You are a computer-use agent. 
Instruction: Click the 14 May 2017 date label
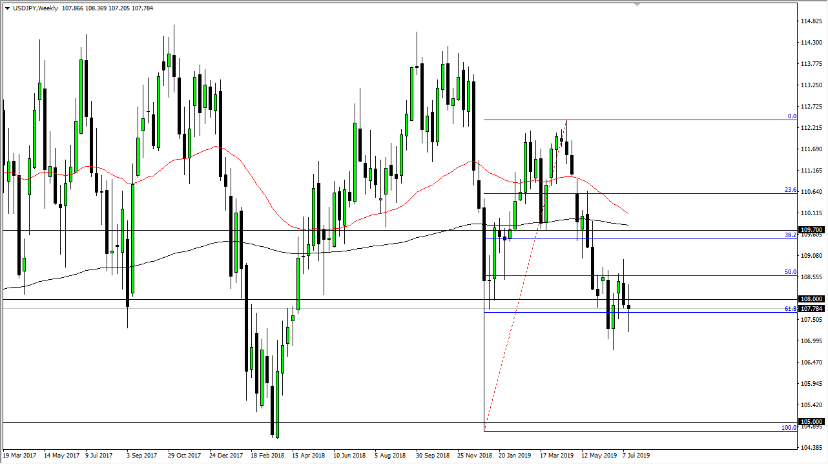coord(61,455)
